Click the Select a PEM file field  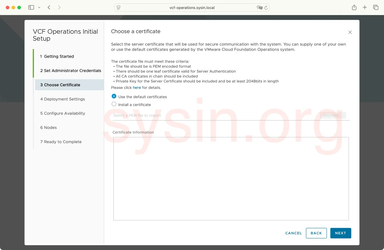click(215, 116)
